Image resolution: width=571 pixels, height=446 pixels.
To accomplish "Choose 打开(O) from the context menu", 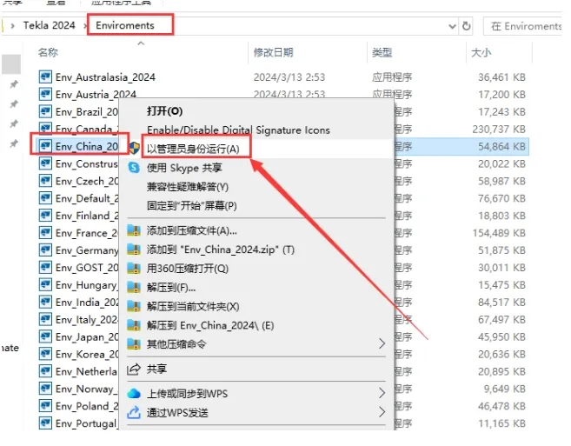I will [x=164, y=111].
